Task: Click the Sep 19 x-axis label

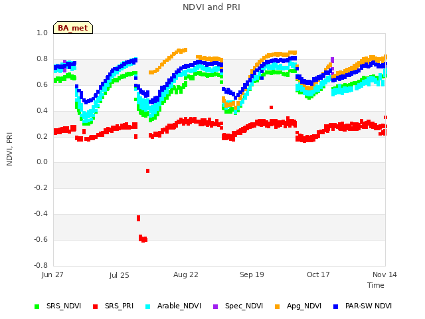Action: click(252, 274)
